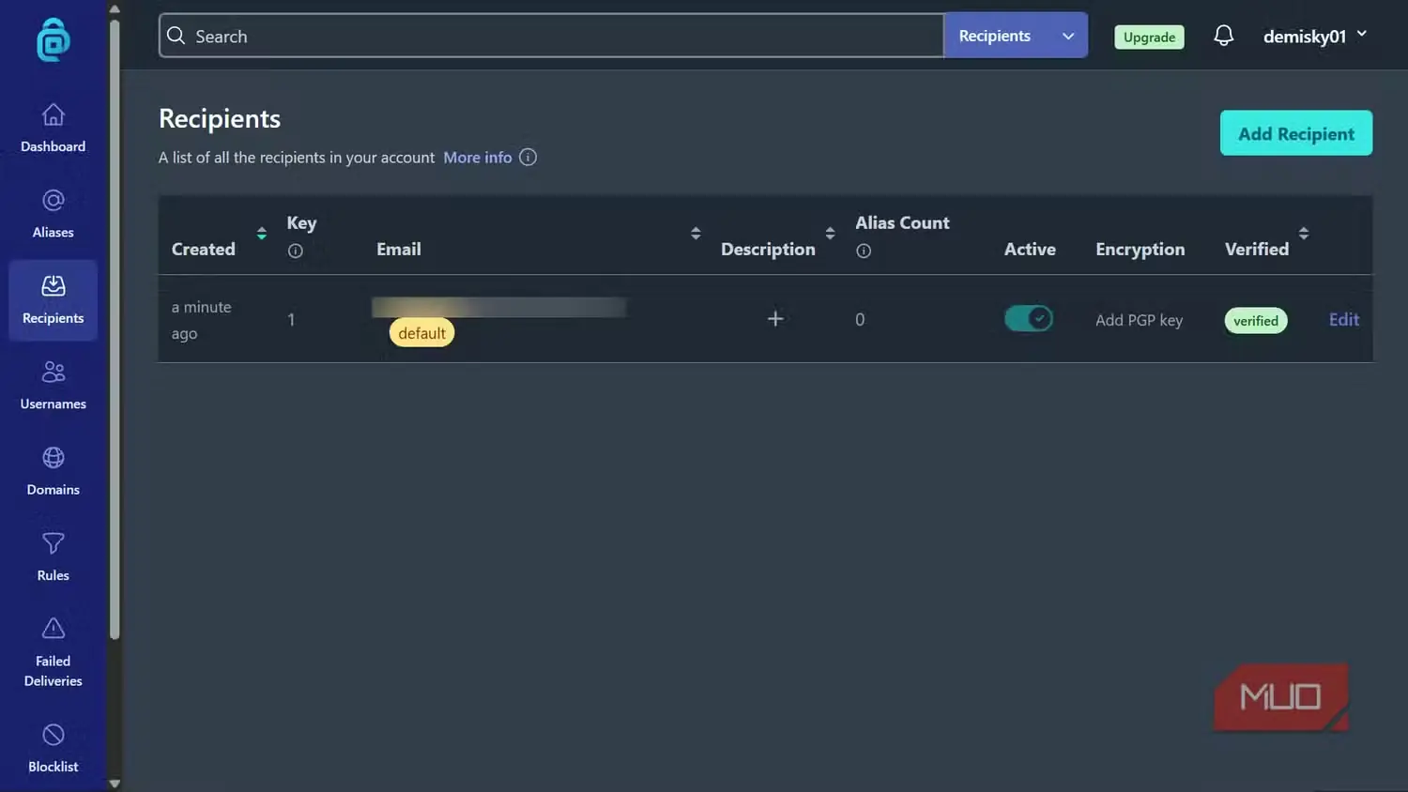This screenshot has width=1408, height=792.
Task: Click the Recipients page heading
Action: (220, 118)
